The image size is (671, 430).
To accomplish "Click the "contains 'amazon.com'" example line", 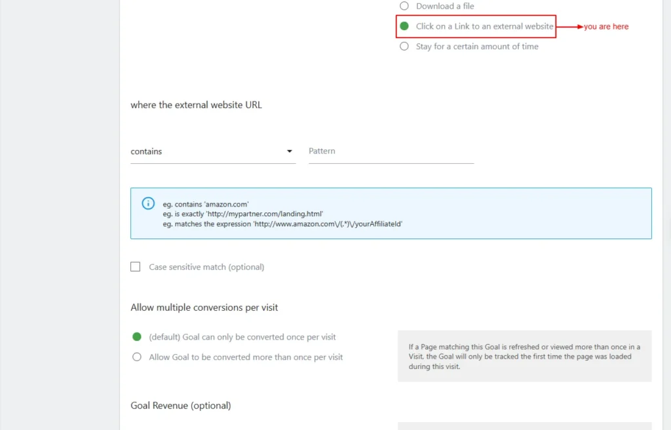I will [206, 205].
